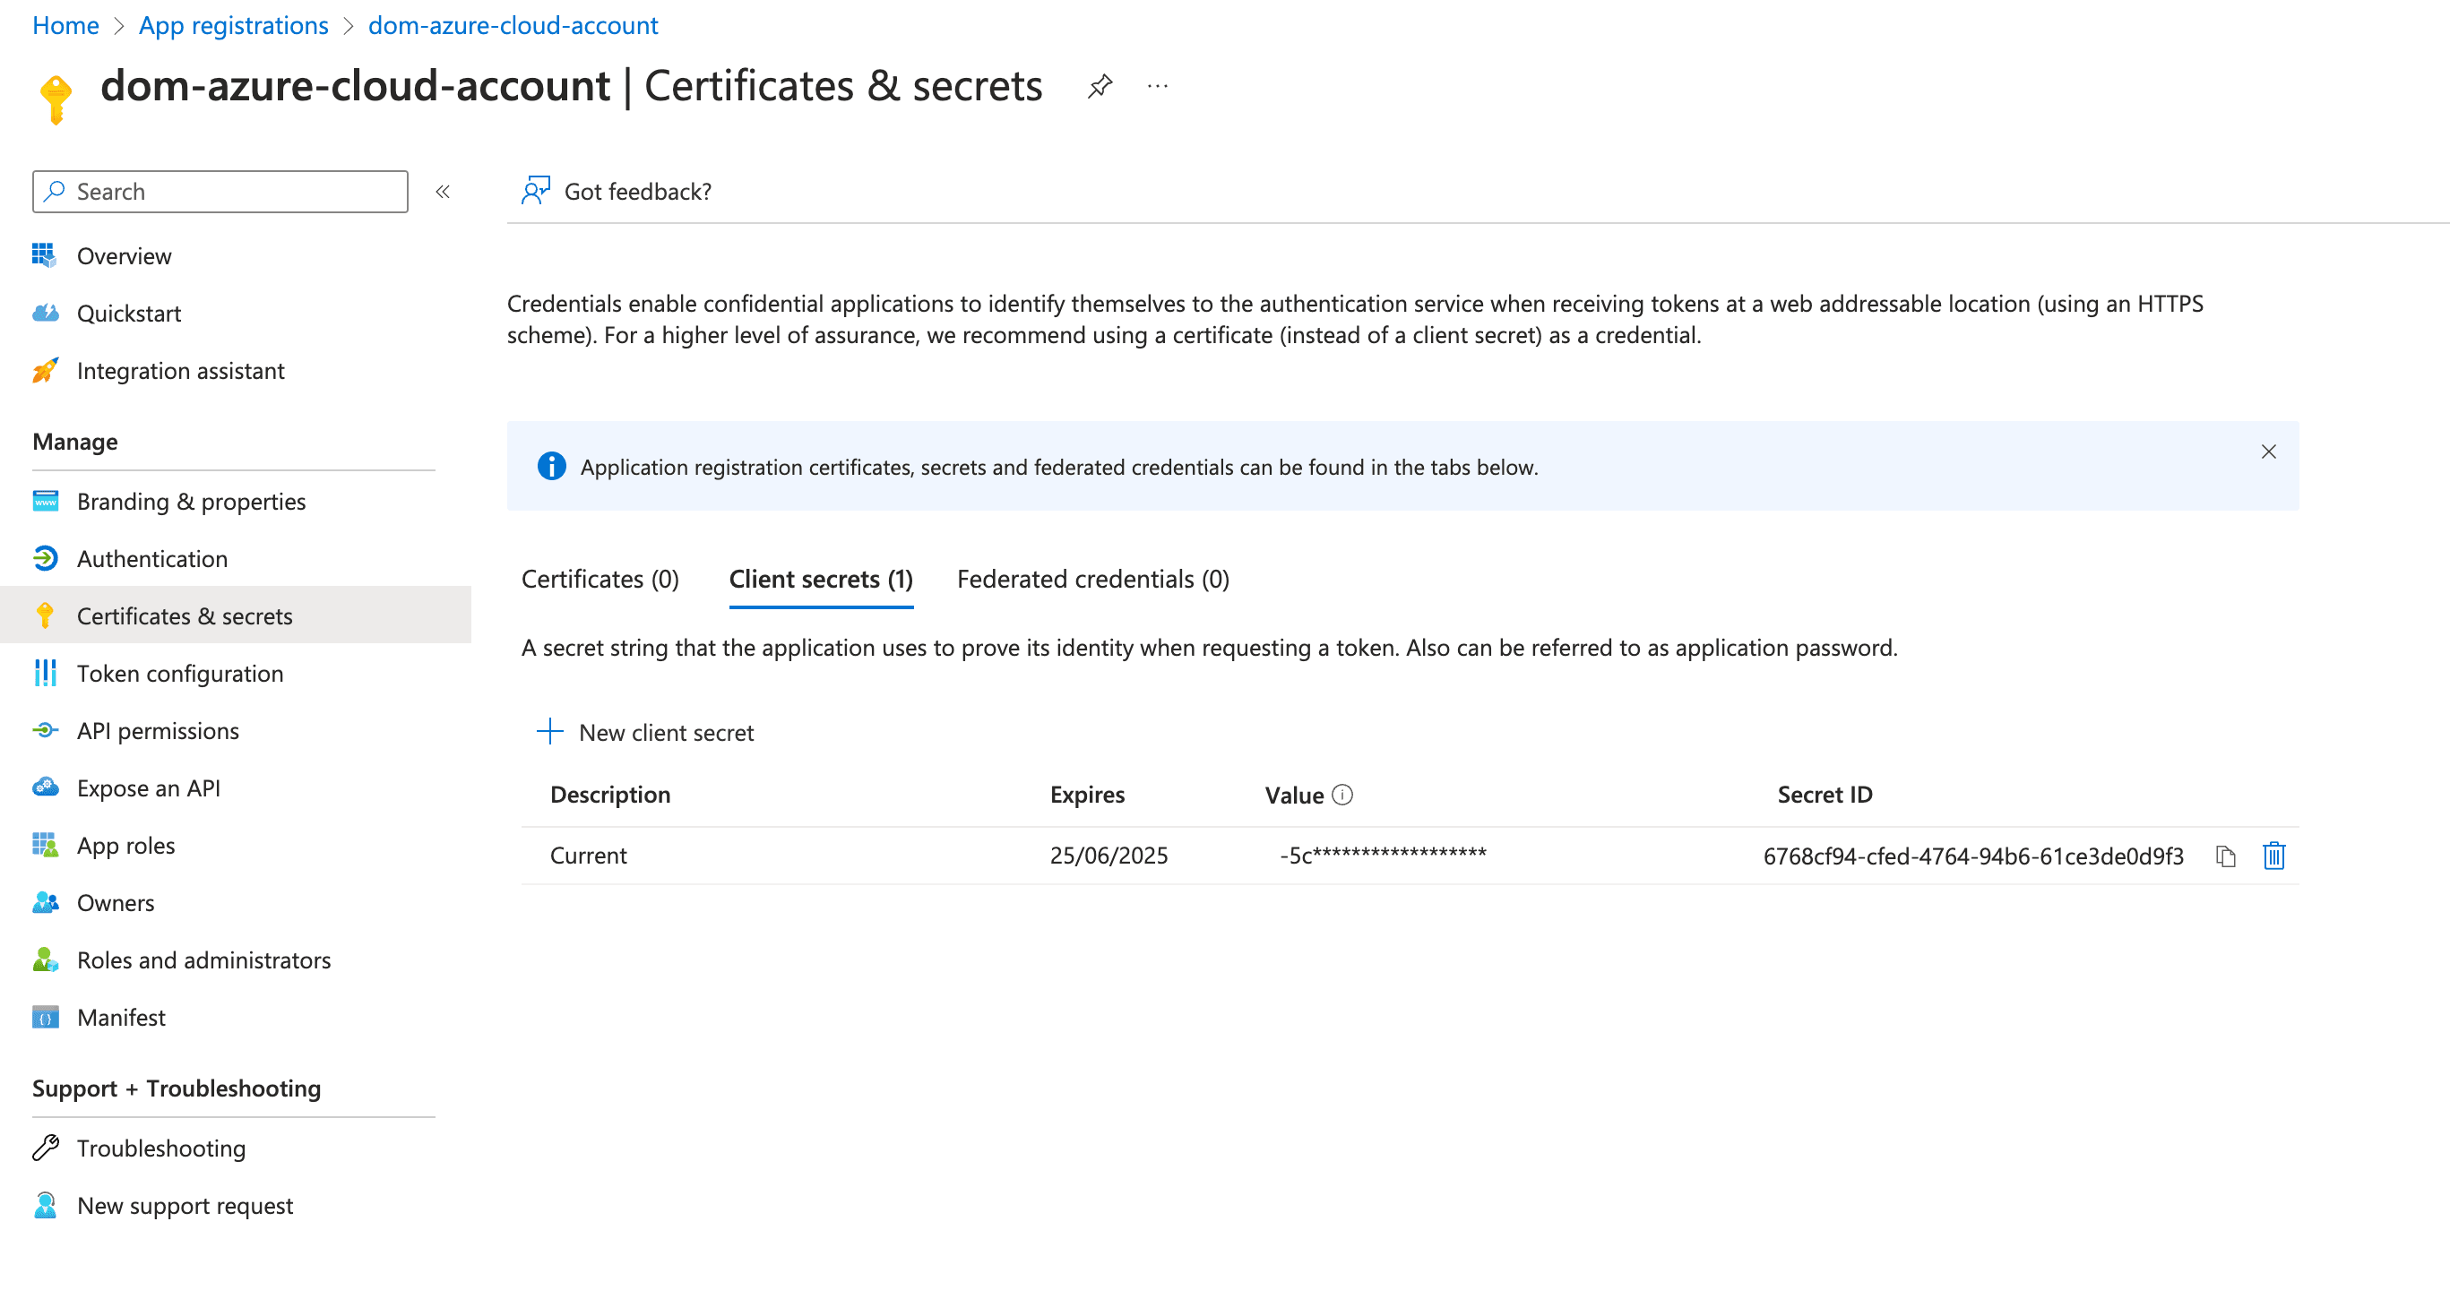2450x1299 pixels.
Task: Switch to the Certificates (0) tab
Action: tap(600, 579)
